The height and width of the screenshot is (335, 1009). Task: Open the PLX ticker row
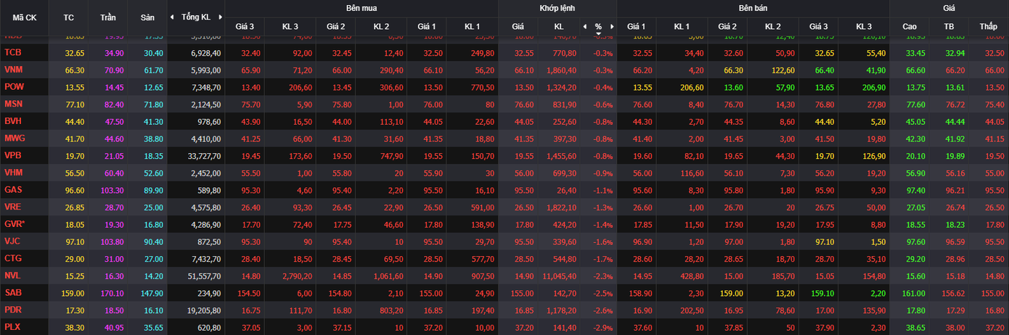[13, 328]
